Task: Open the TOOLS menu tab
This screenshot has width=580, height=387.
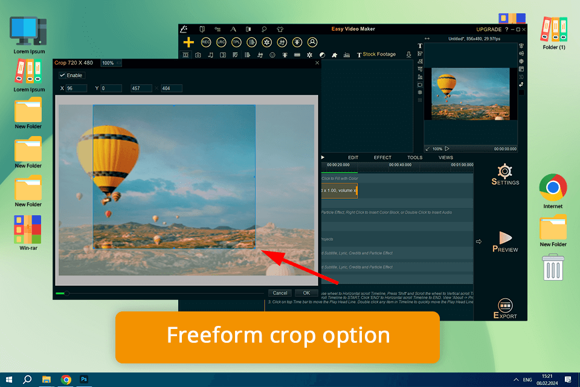Action: point(414,157)
